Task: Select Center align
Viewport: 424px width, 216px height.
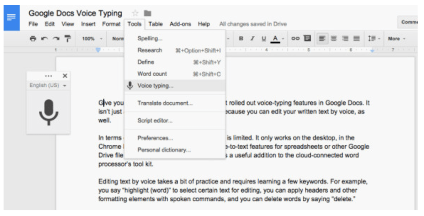Action: [x=334, y=39]
